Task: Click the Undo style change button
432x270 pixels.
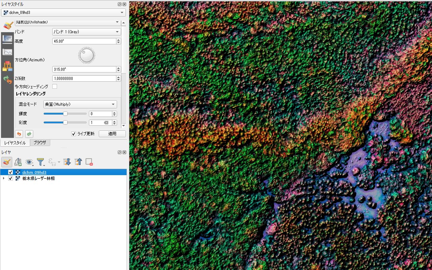Action: point(19,134)
